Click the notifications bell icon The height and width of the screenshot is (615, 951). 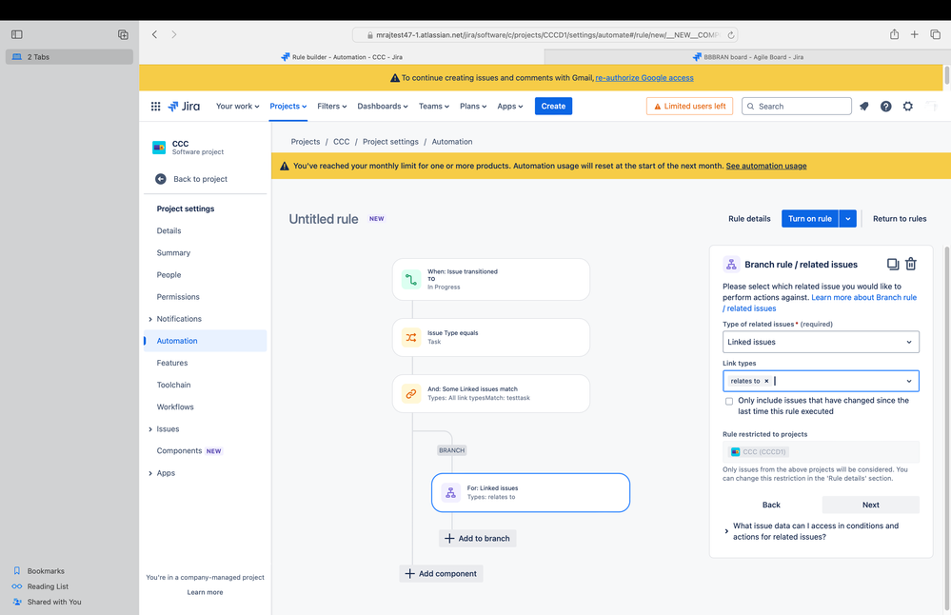click(864, 106)
